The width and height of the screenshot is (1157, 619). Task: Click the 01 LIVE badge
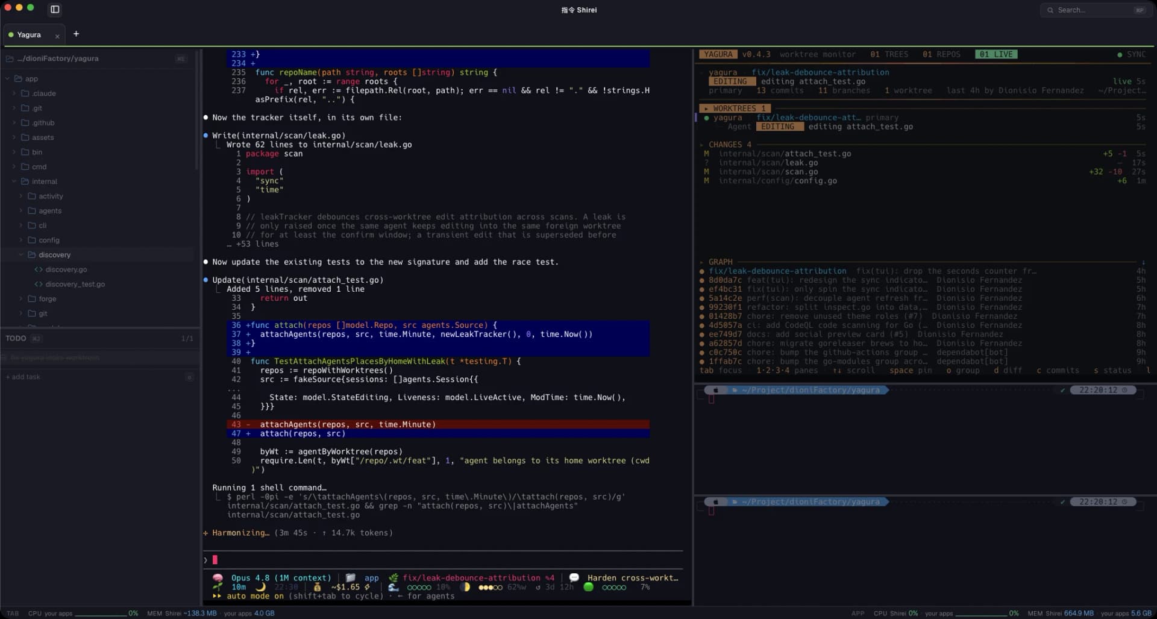click(996, 54)
